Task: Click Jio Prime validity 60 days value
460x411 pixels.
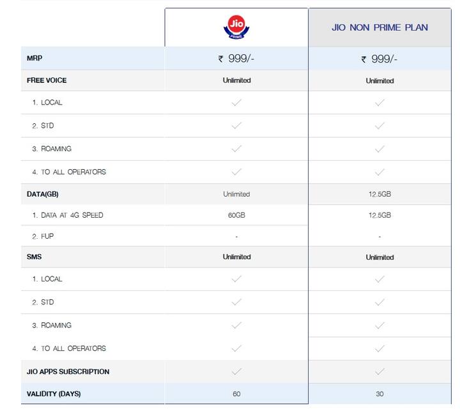Action: click(236, 394)
